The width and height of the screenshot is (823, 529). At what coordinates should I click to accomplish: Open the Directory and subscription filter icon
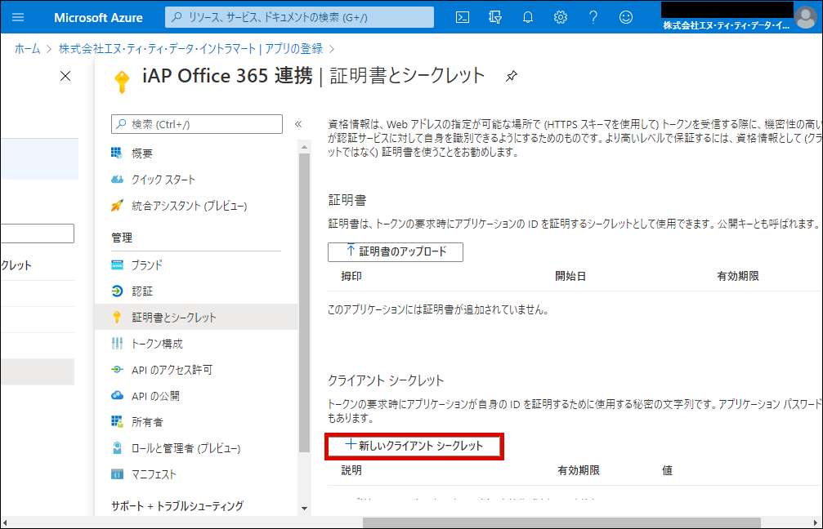click(495, 17)
